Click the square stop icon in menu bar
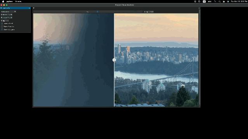 point(195,2)
